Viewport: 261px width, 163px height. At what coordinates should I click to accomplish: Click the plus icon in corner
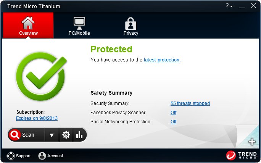coord(252,142)
